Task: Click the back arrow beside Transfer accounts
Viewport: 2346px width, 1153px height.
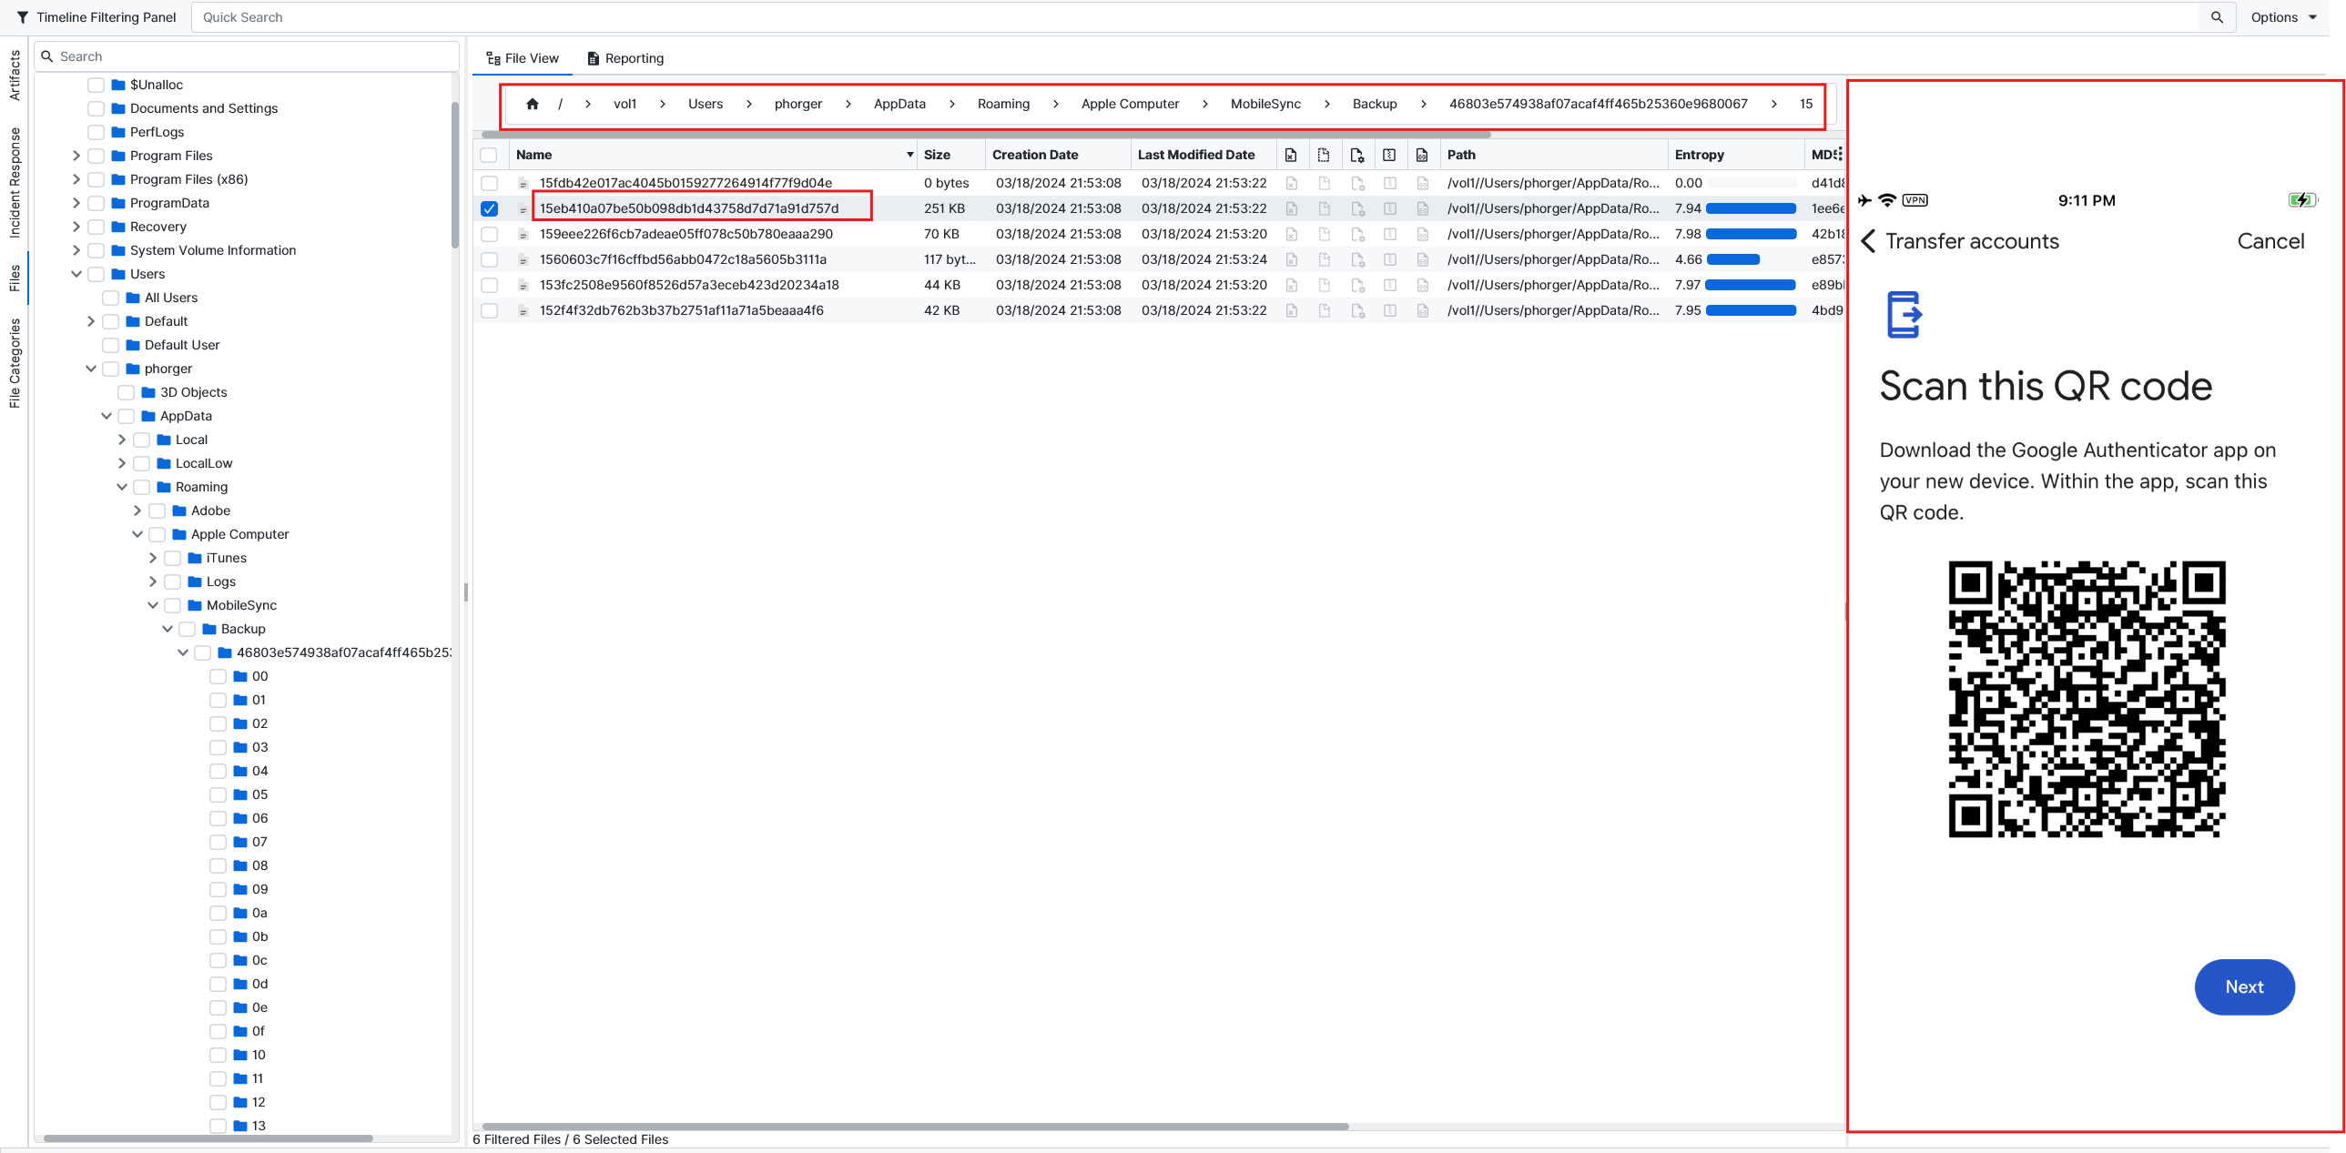Action: [x=1868, y=241]
